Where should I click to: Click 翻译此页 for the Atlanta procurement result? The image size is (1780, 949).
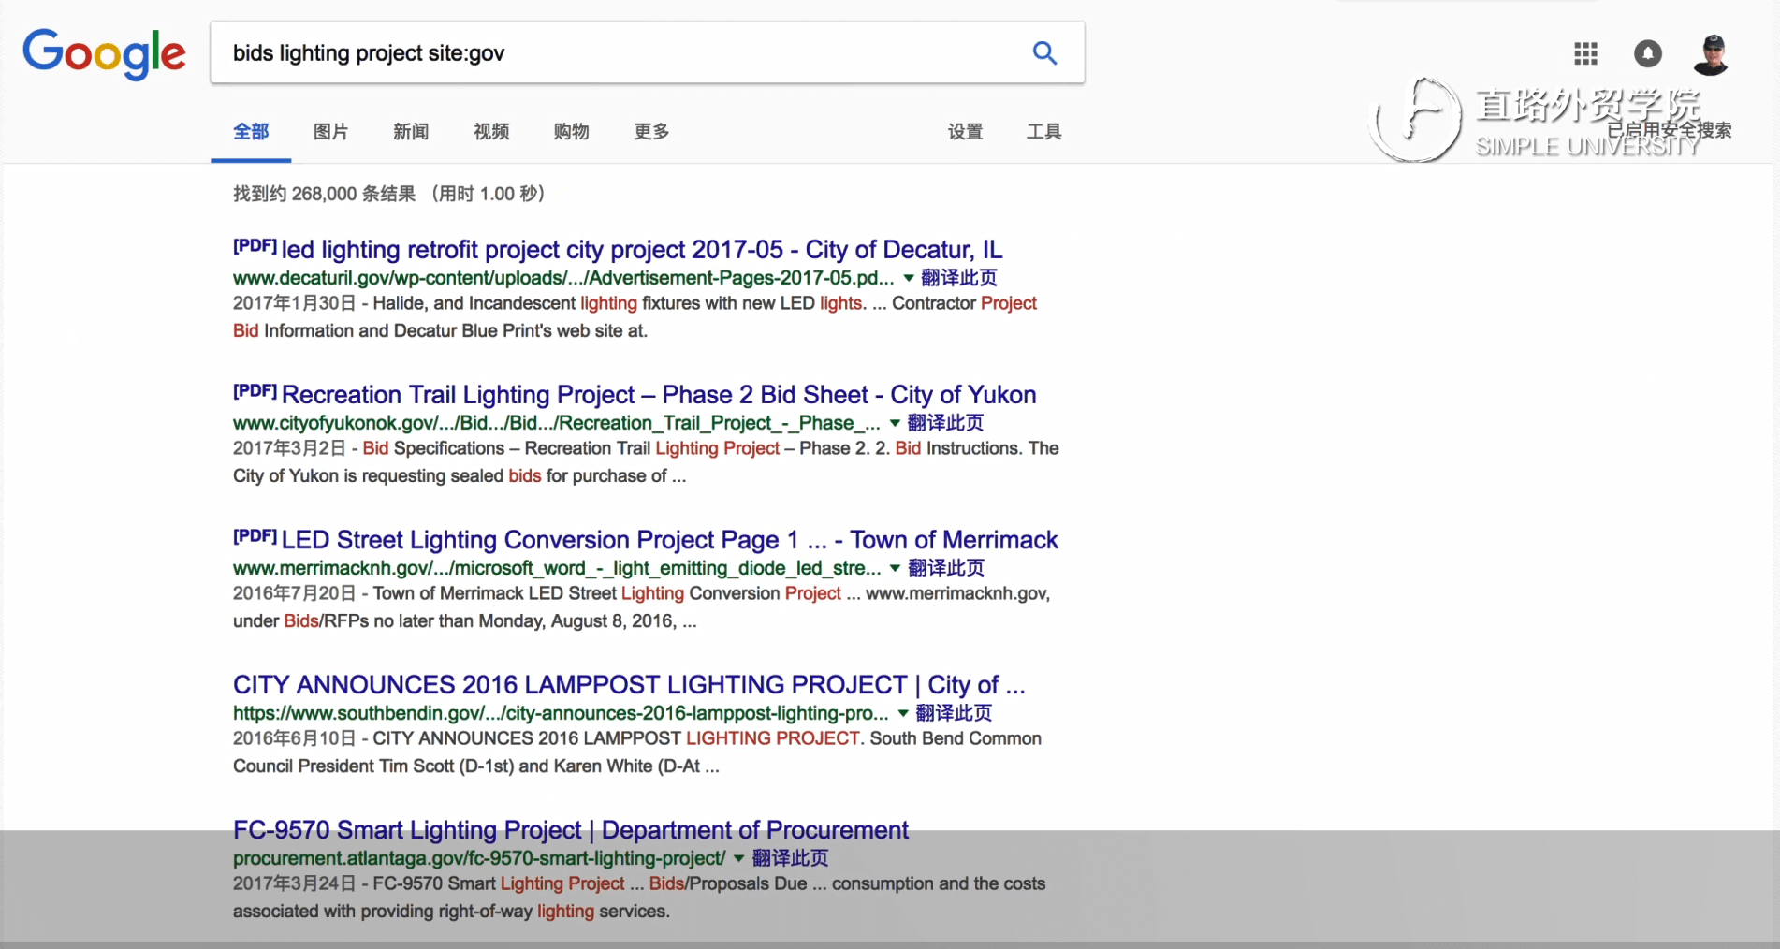point(791,858)
